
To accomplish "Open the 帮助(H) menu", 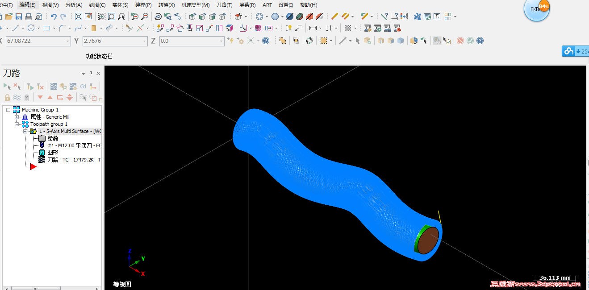I will tap(309, 5).
